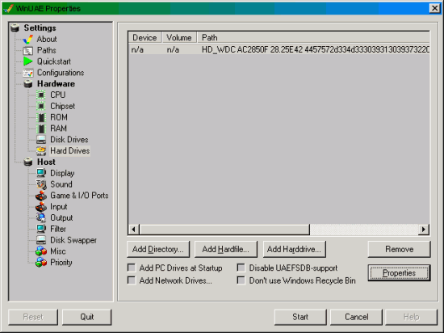The height and width of the screenshot is (333, 444).
Task: Click scroll left arrow of drive list
Action: click(x=134, y=230)
